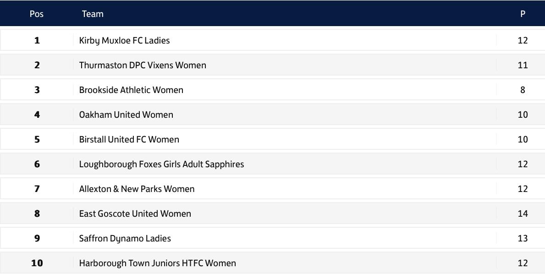Open Harborough Town Juniors HTFC Women
Viewport: 545px width, 274px height.
pyautogui.click(x=158, y=263)
